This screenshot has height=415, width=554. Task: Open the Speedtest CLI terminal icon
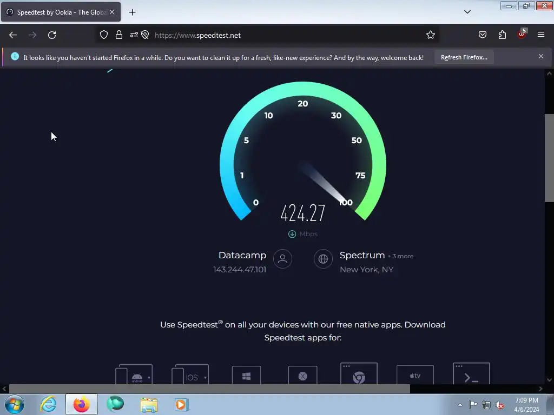click(x=471, y=374)
